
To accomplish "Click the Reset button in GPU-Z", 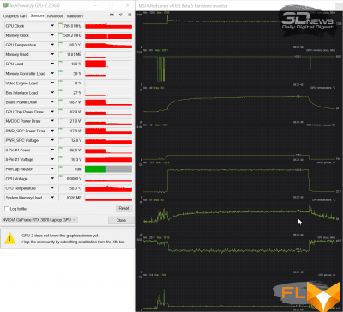I will coord(123,208).
